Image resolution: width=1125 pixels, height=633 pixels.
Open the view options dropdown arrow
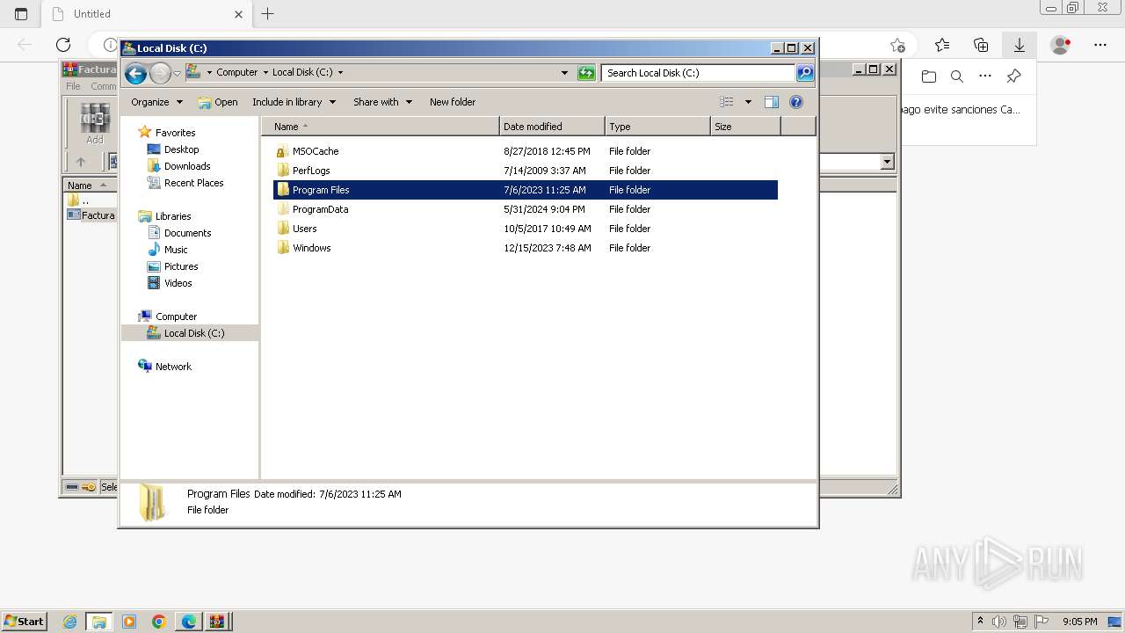(x=748, y=102)
